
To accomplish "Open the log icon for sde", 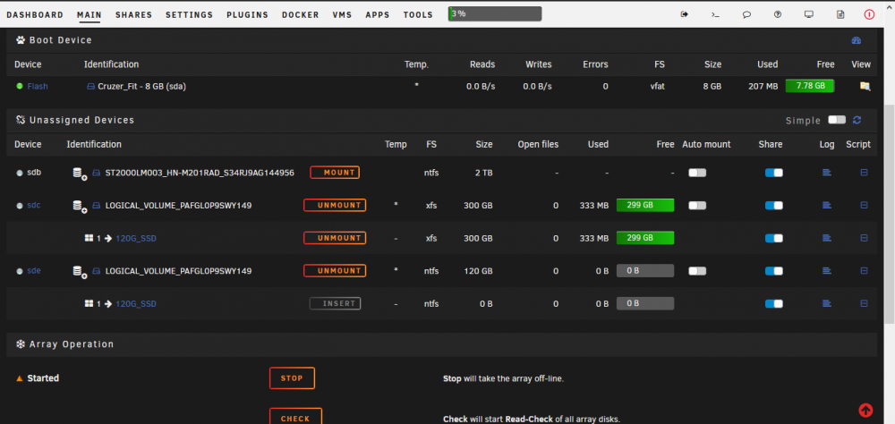I will pos(826,270).
